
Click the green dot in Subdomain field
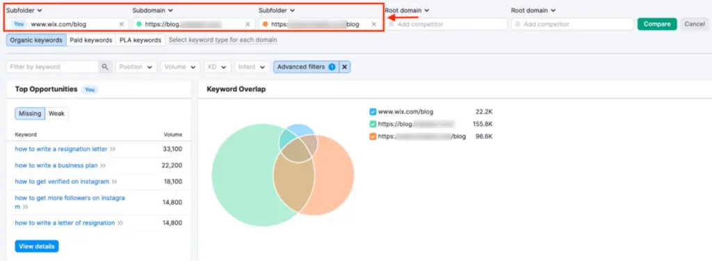(138, 24)
